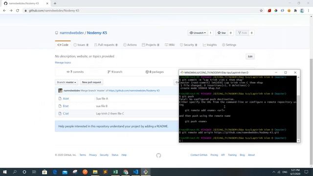The height and width of the screenshot is (176, 313).
Task: Click the Git Bash terminal prompt line
Action: (238, 141)
